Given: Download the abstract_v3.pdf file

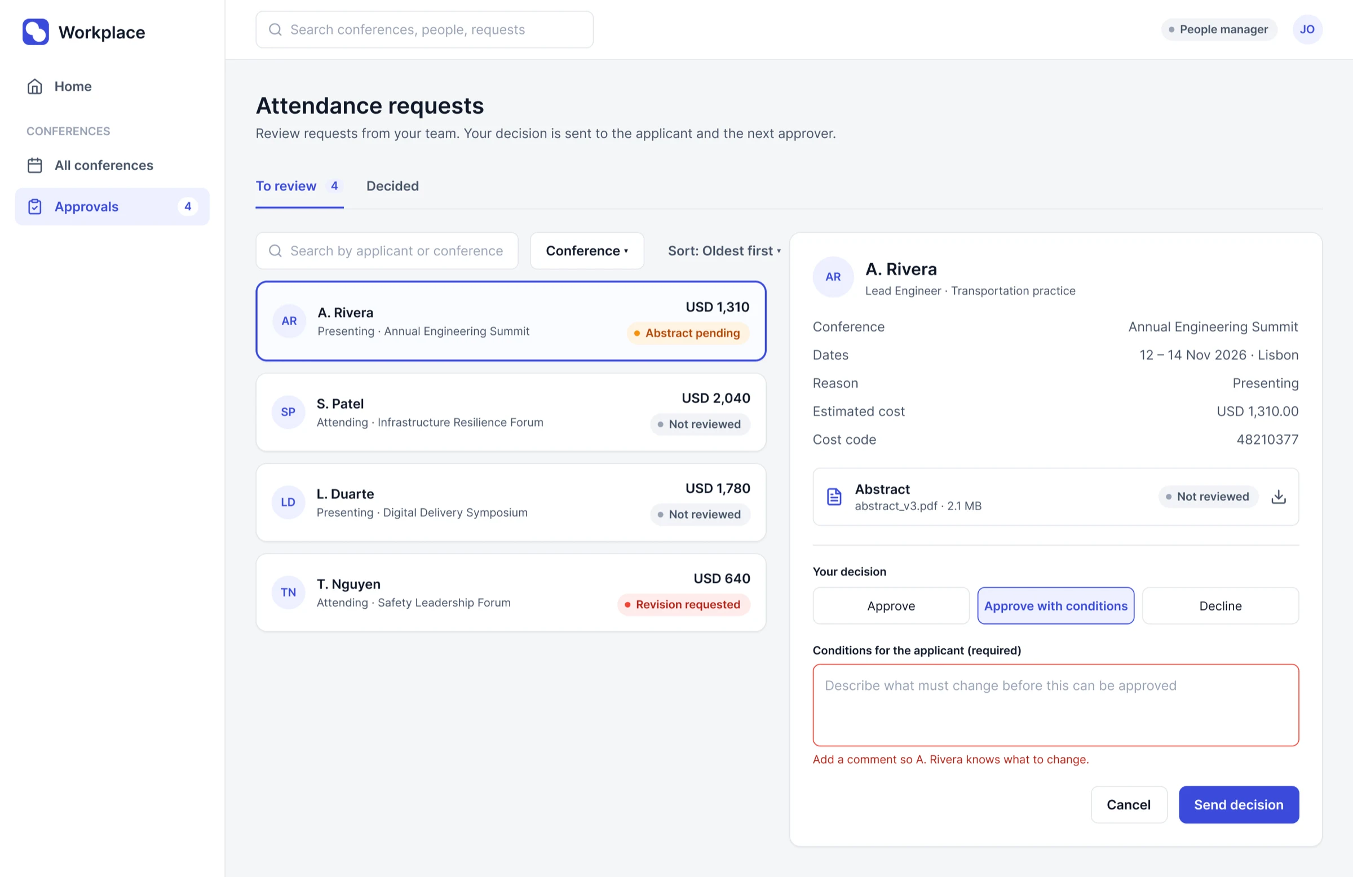Looking at the screenshot, I should (1279, 497).
